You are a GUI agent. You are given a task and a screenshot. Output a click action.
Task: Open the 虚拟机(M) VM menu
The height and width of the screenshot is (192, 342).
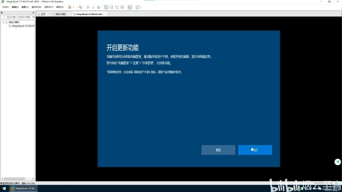(36, 7)
